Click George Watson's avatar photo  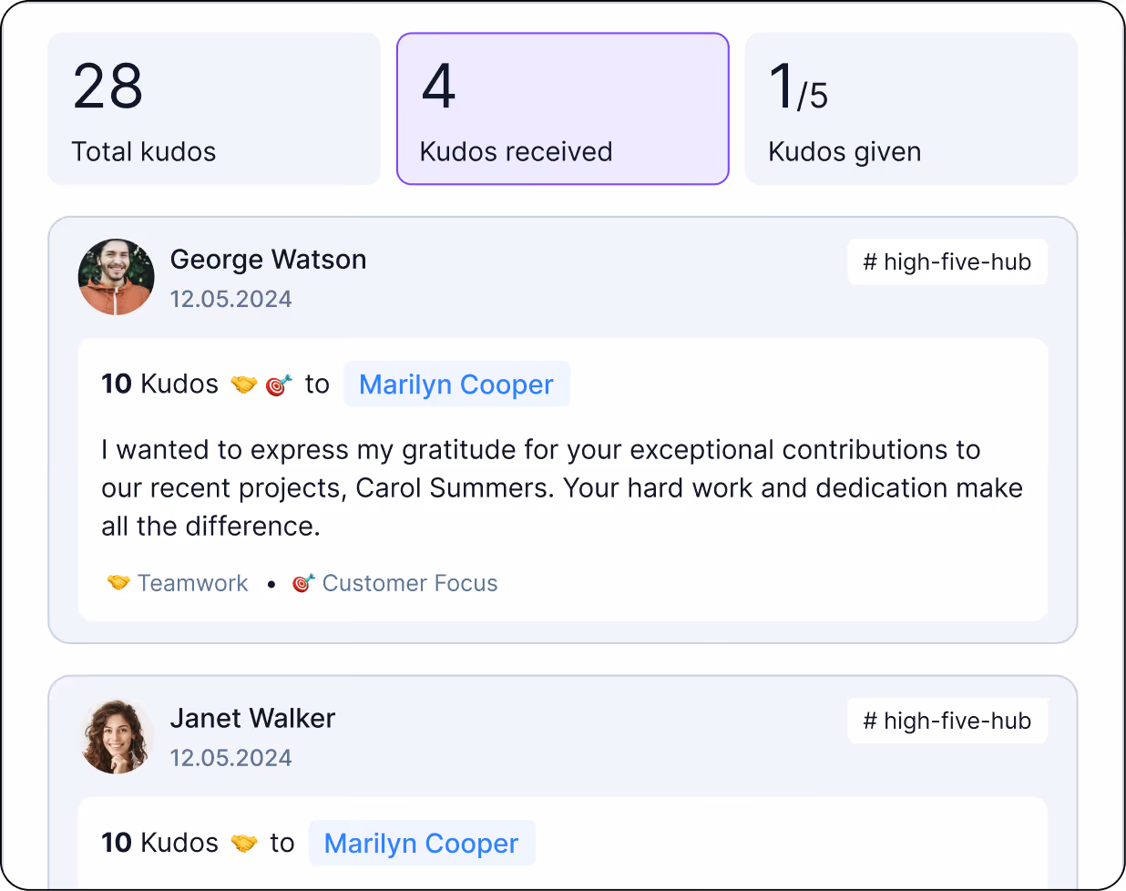[x=117, y=277]
